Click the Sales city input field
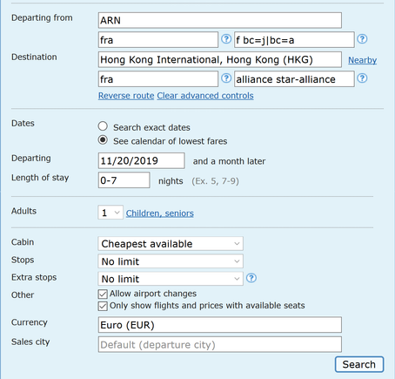The height and width of the screenshot is (379, 395). pyautogui.click(x=220, y=344)
